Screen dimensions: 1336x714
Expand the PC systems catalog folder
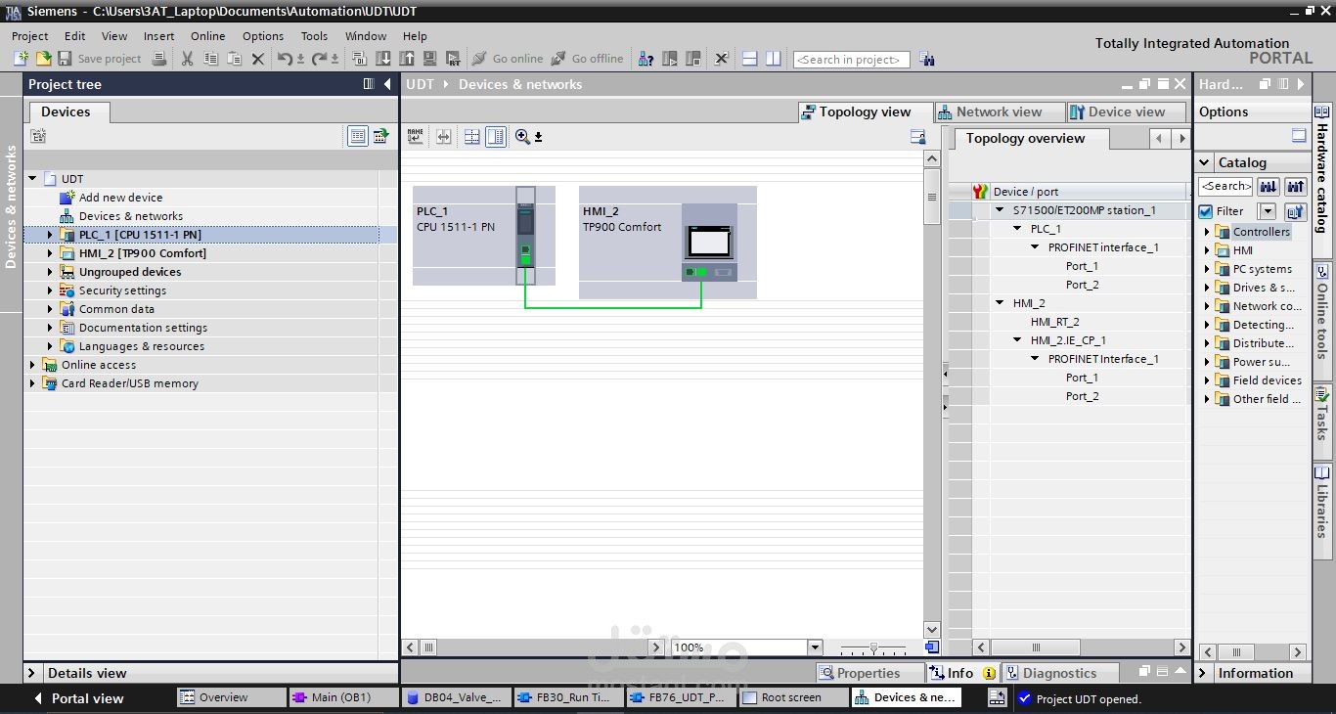point(1207,269)
